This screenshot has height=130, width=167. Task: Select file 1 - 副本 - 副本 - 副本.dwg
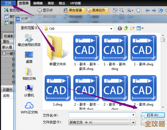click(86, 53)
